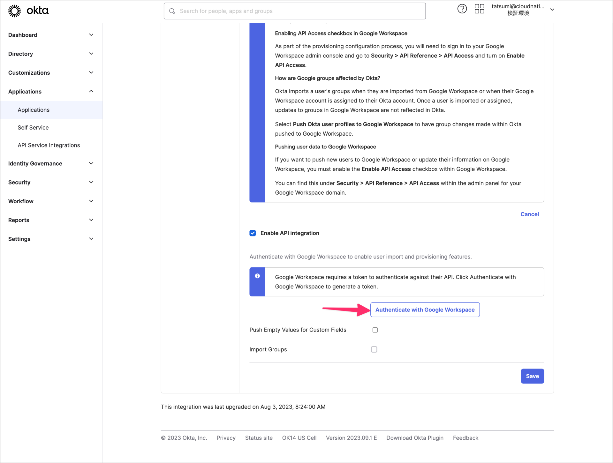Screen dimensions: 613x463
Task: Disable the Enable API integration checkbox
Action: (253, 233)
